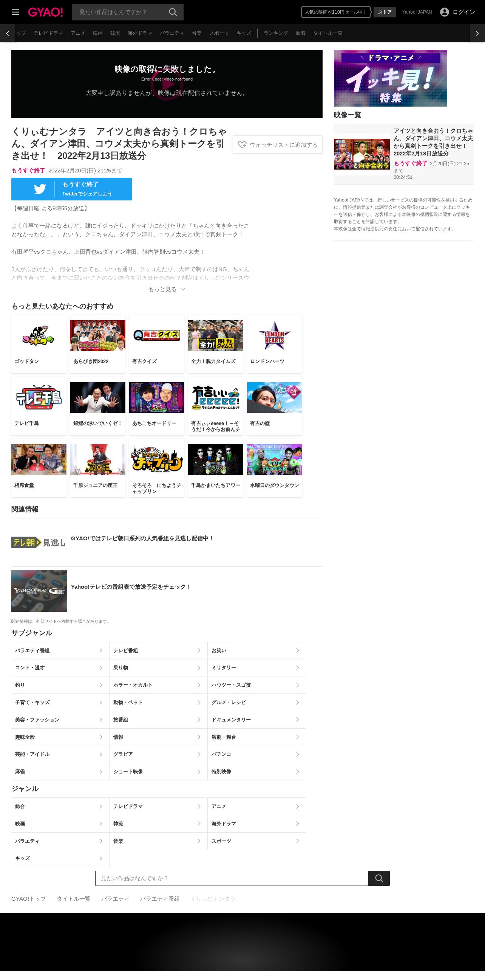Viewport: 485px width, 971px height.
Task: Open バラエティ番組 subgenre chevron row
Action: click(60, 650)
